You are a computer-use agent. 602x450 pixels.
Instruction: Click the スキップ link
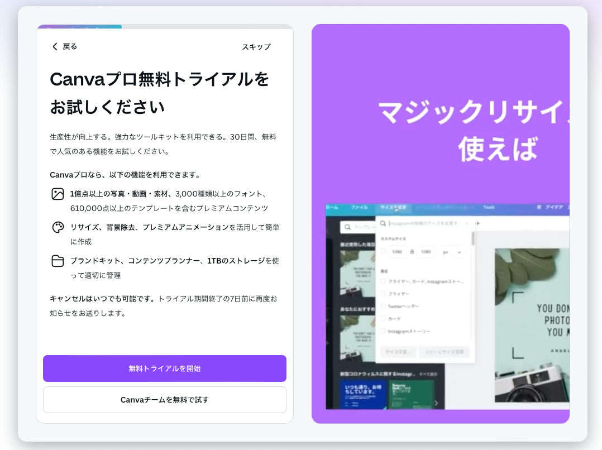256,47
